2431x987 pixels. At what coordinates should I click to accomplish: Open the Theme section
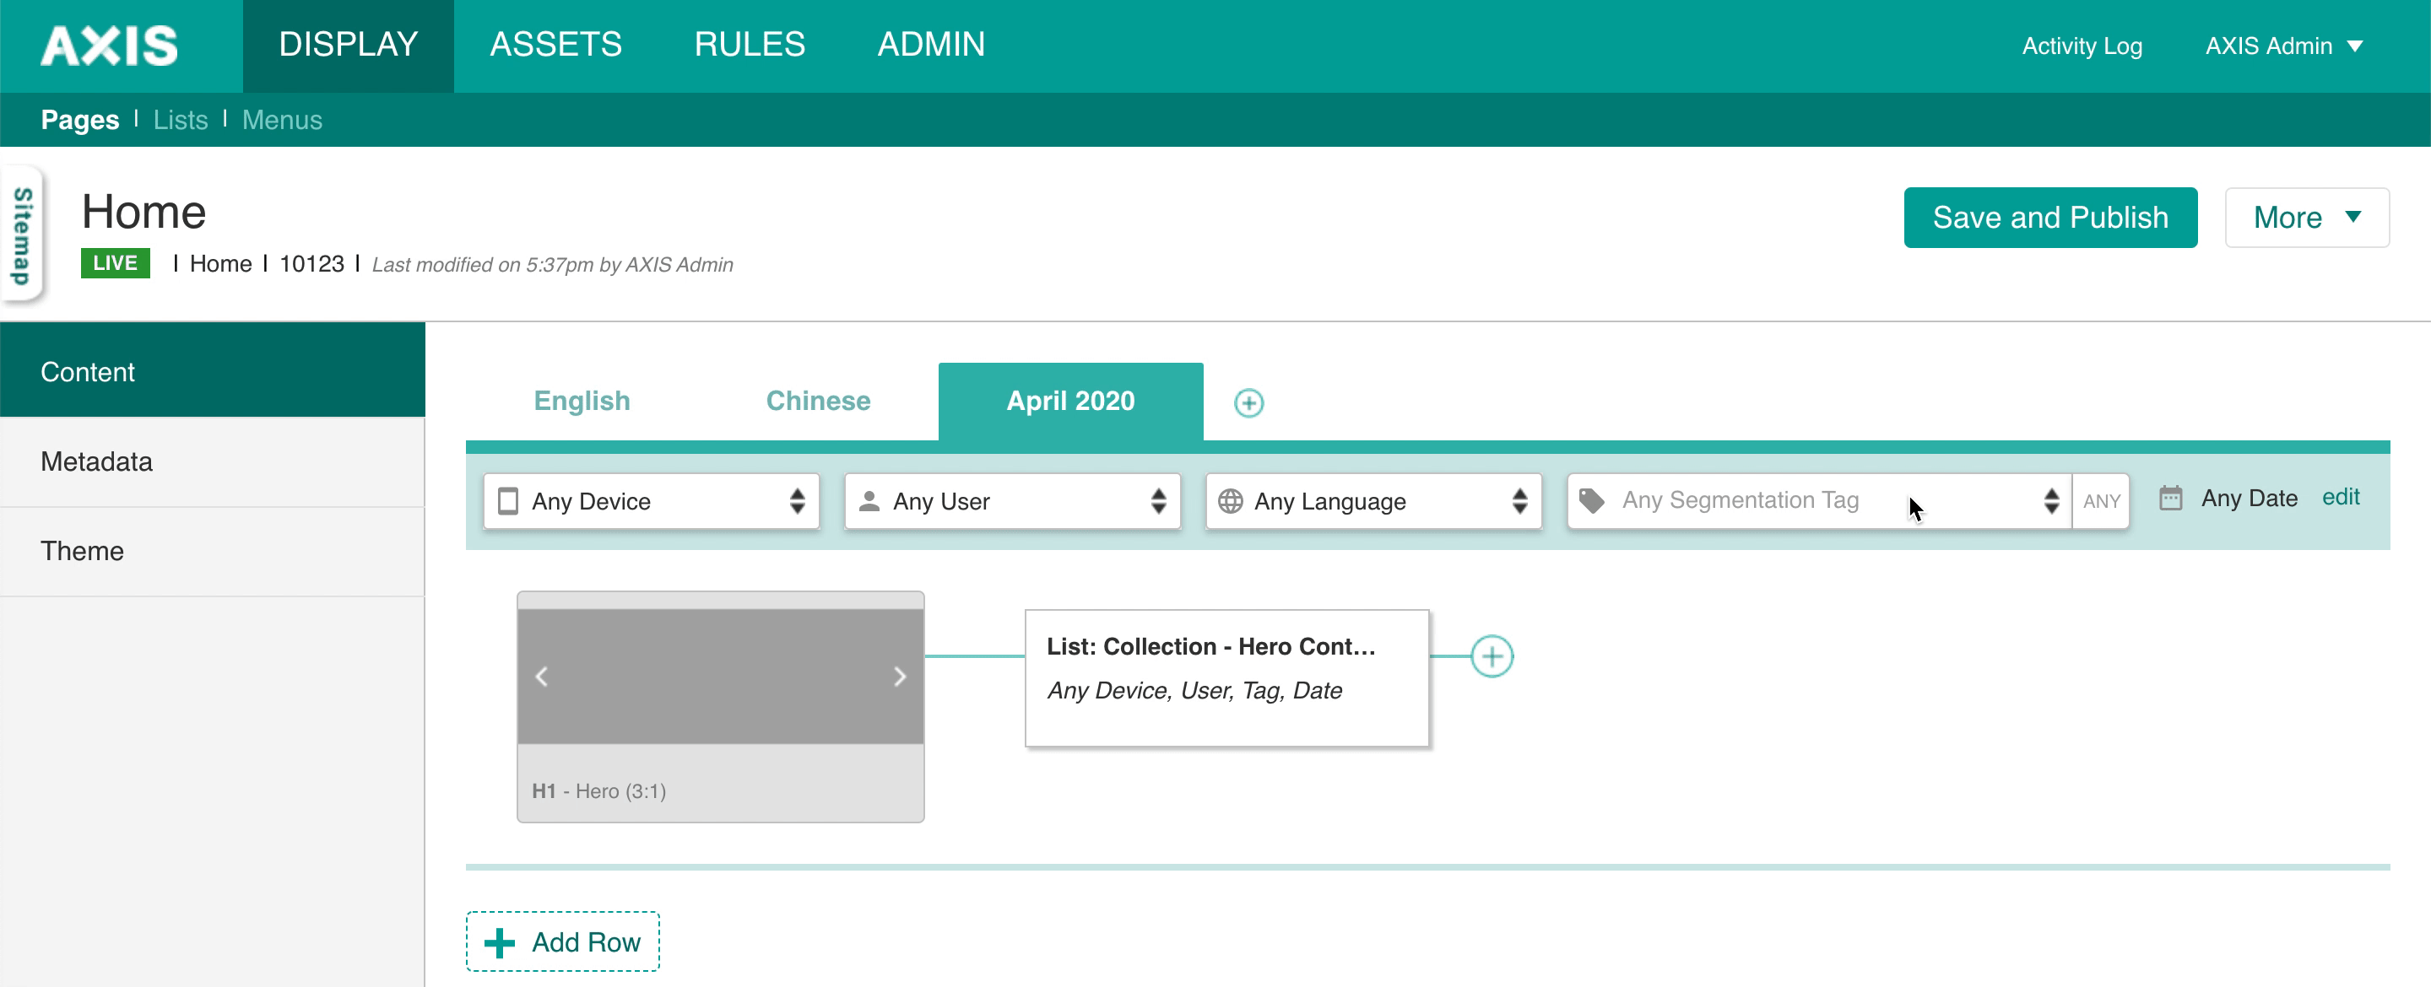213,551
